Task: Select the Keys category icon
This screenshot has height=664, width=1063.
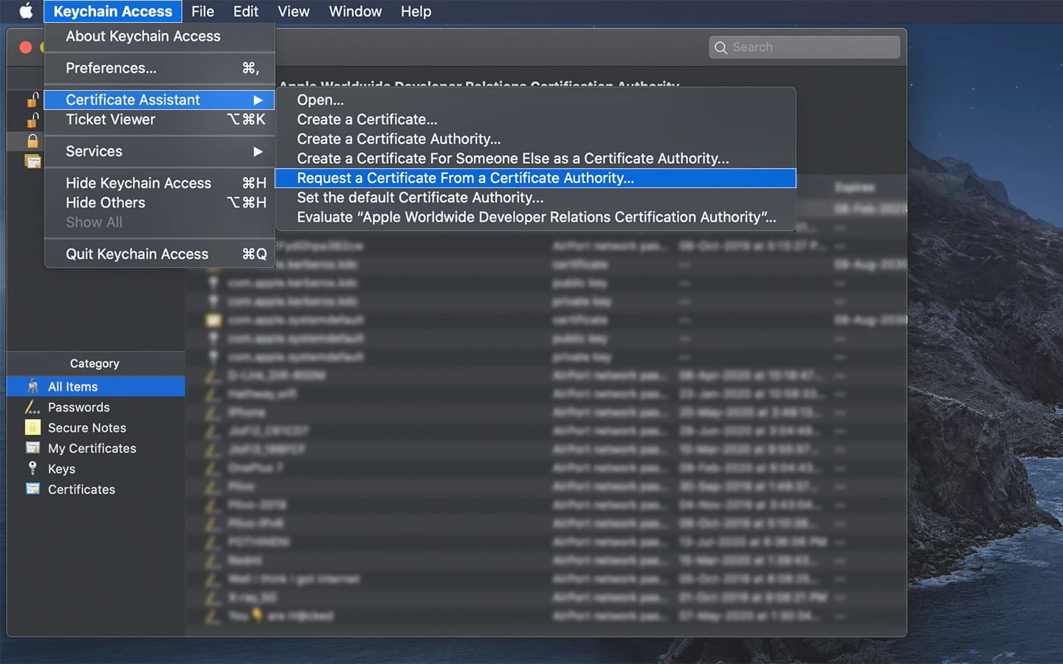Action: click(32, 468)
